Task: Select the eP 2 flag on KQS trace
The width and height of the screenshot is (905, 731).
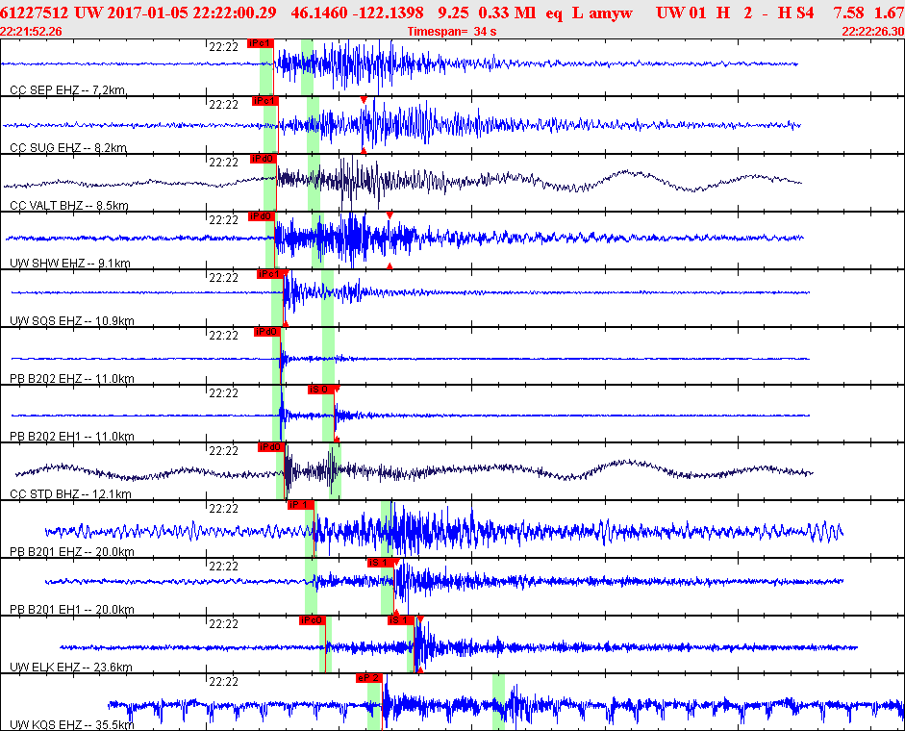Action: click(x=368, y=678)
